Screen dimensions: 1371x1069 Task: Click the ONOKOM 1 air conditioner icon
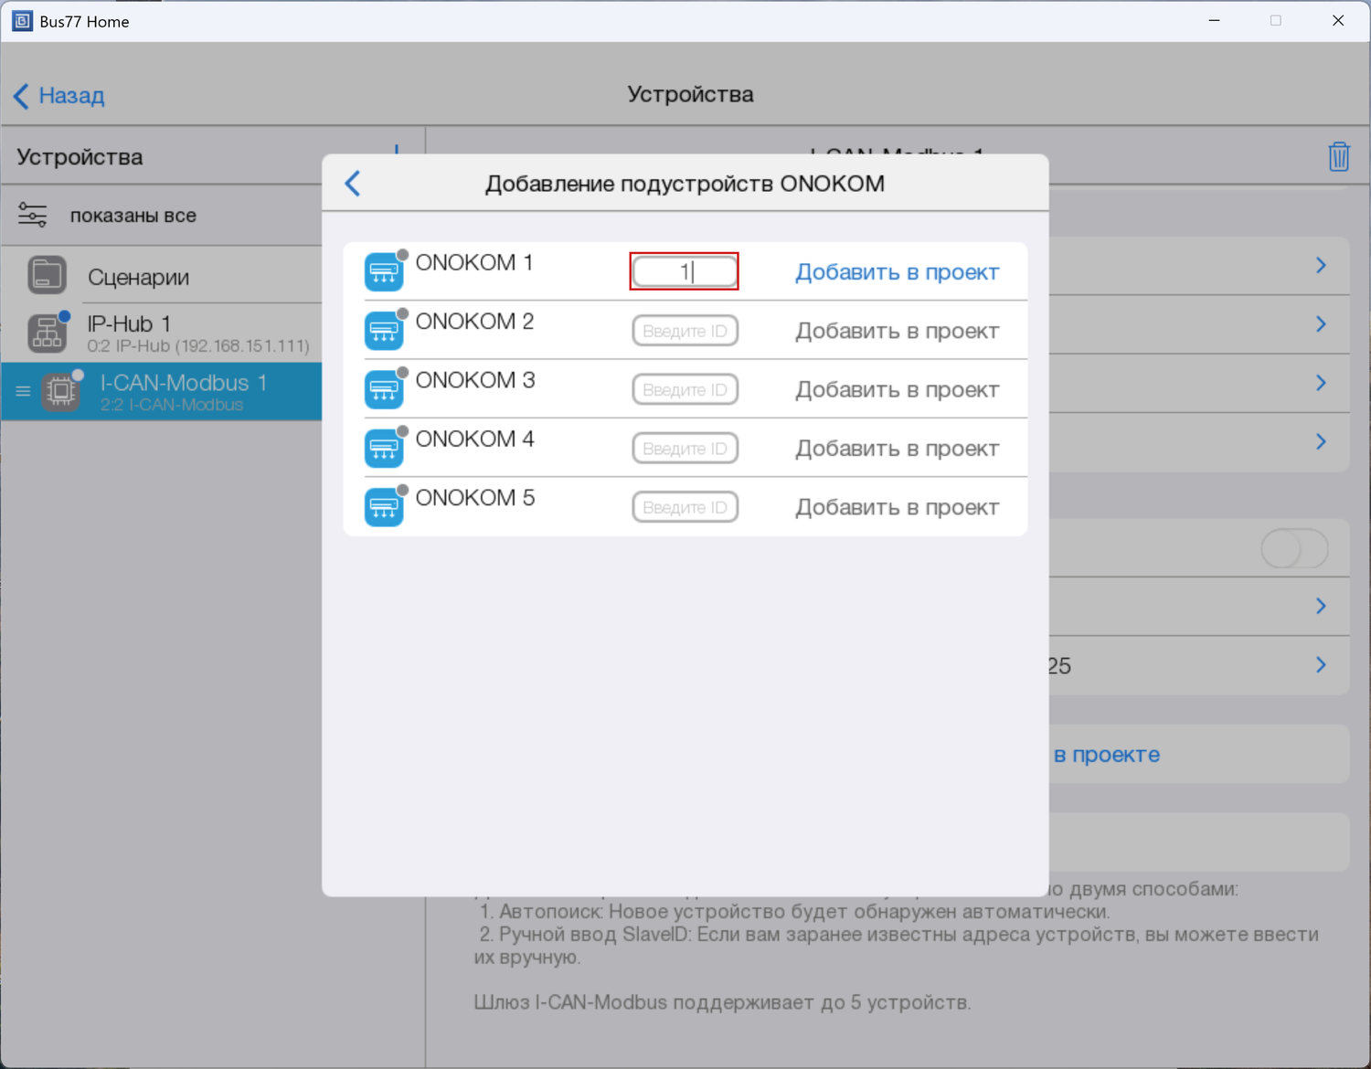coord(384,272)
